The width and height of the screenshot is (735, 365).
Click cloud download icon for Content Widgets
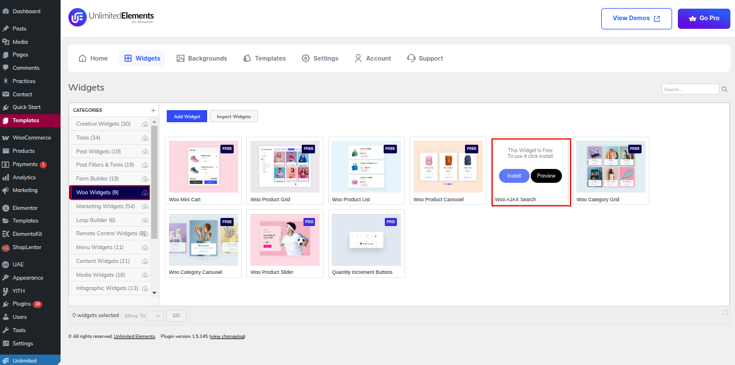(x=145, y=262)
